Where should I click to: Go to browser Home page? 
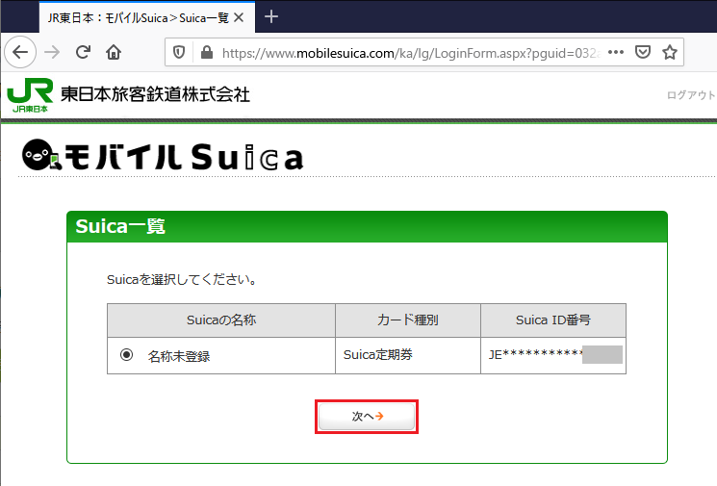coord(114,52)
